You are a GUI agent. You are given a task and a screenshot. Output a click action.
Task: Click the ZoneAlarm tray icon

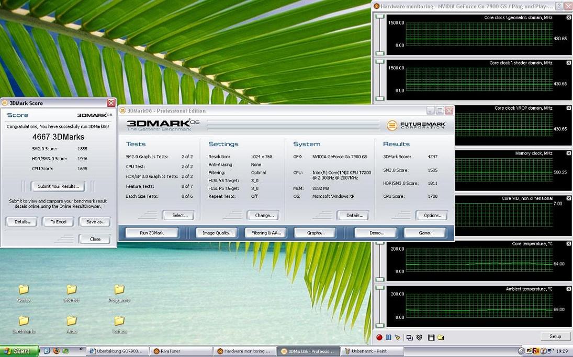pos(536,351)
